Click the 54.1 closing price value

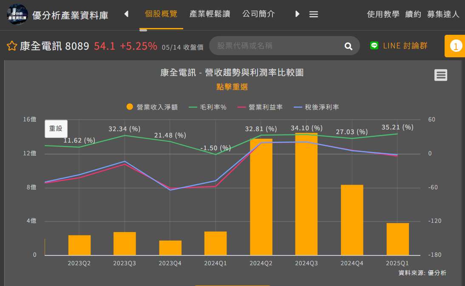pos(105,46)
